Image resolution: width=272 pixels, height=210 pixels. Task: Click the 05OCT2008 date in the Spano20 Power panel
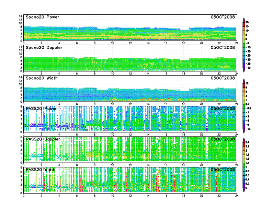click(223, 17)
